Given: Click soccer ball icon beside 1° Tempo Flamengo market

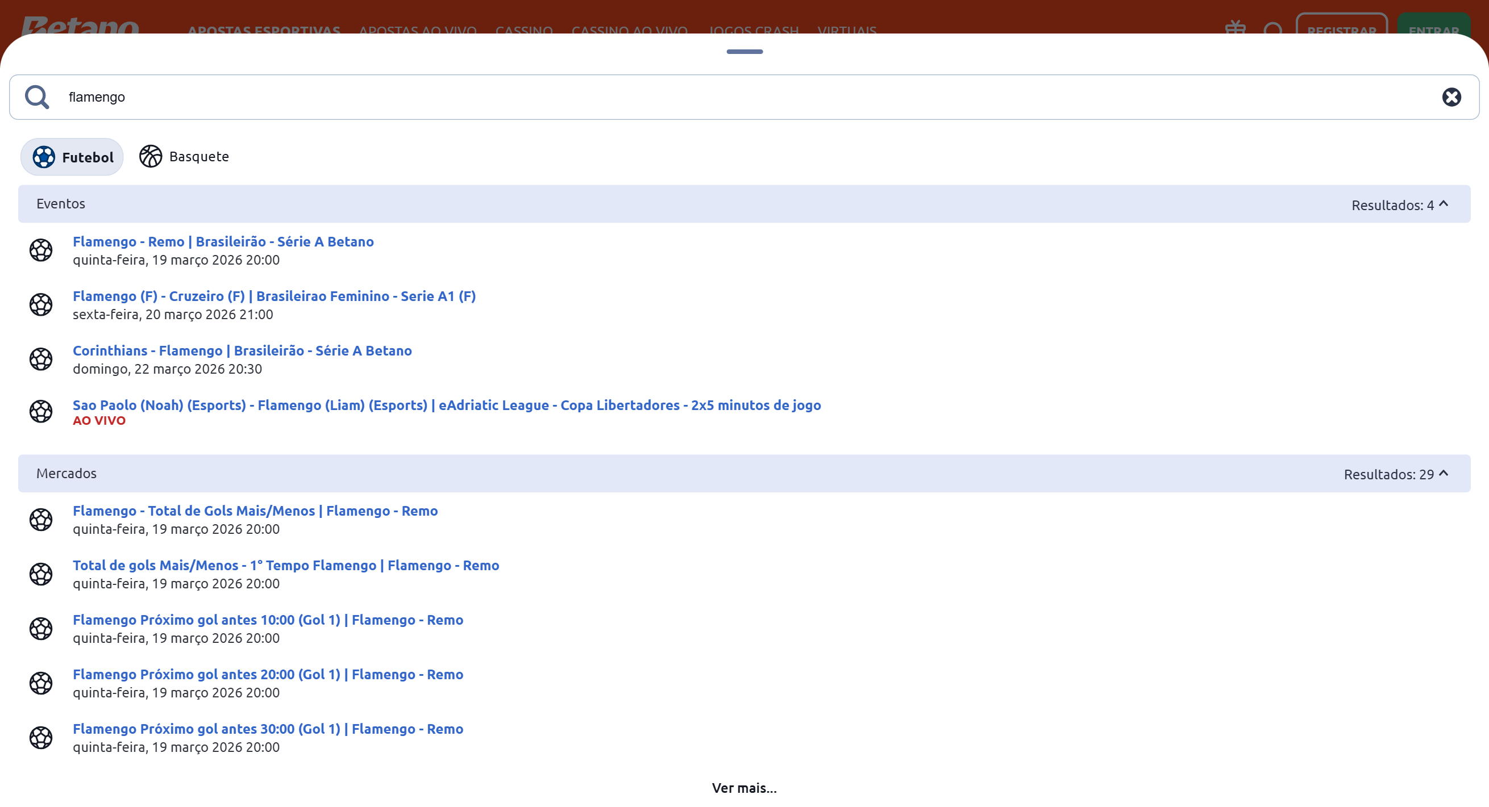Looking at the screenshot, I should 41,574.
